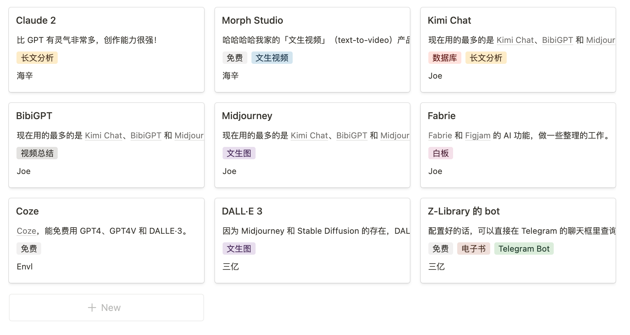630x335 pixels.
Task: Click author 三亿 on DALL·E 3 card
Action: point(230,267)
